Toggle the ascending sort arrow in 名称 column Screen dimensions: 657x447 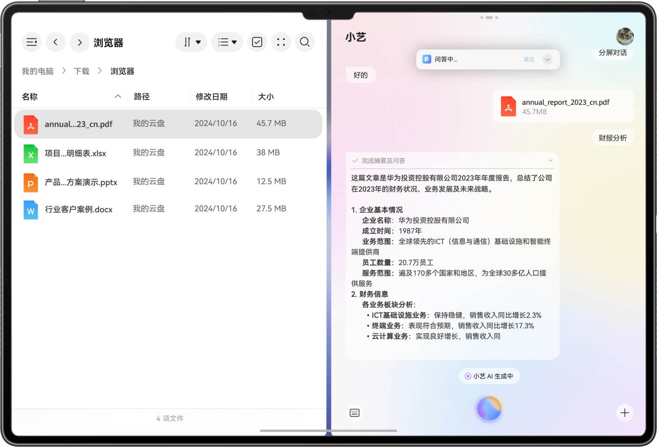(118, 96)
